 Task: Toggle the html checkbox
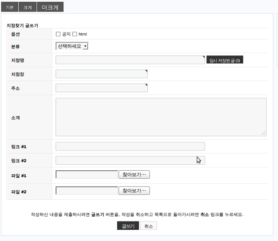75,34
